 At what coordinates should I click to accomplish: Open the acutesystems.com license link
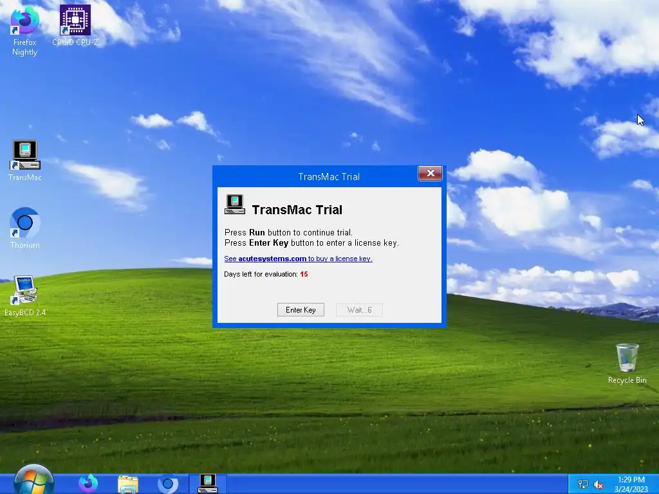[298, 259]
